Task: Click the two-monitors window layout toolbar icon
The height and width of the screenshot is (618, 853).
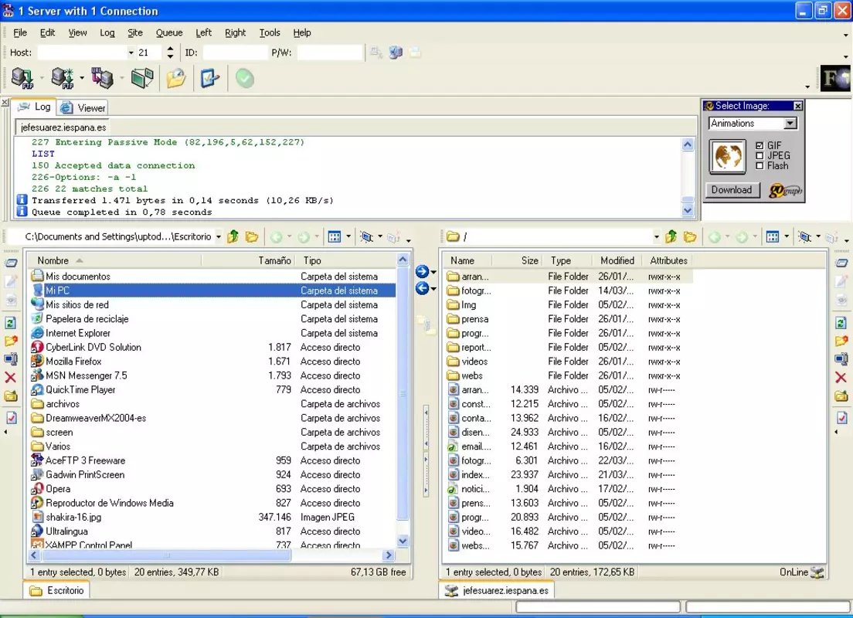Action: pos(142,78)
